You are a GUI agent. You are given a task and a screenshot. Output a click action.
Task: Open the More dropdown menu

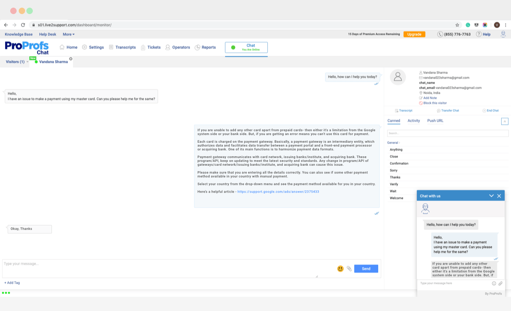tap(69, 35)
